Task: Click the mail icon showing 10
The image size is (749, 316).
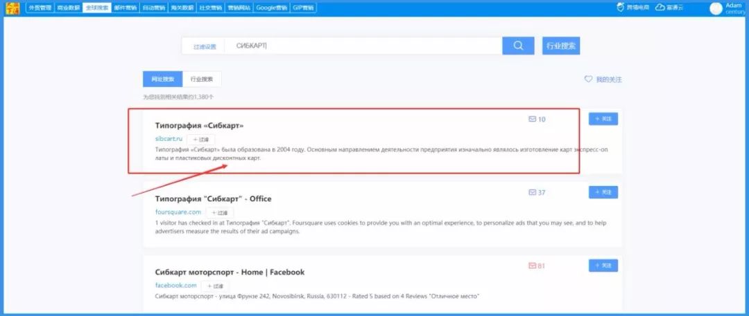Action: (532, 119)
